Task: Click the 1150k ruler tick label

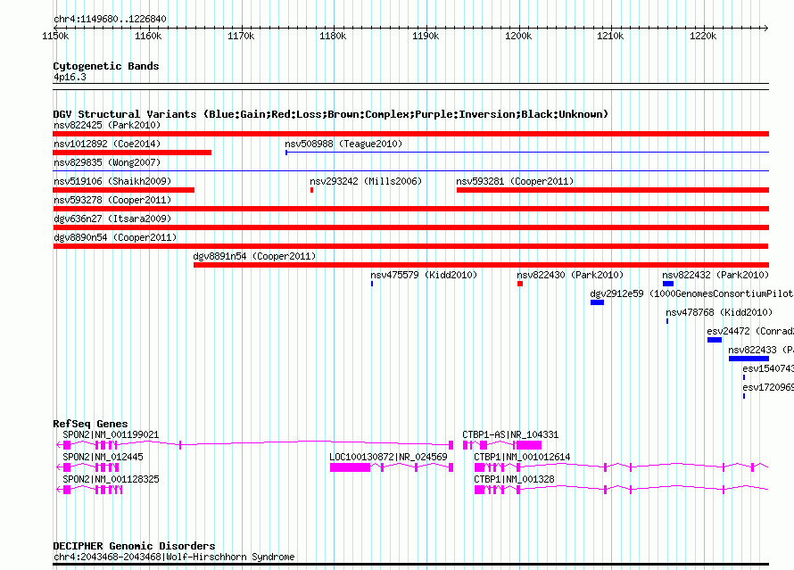Action: click(x=55, y=36)
